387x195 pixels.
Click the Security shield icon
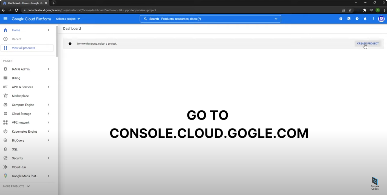tap(5, 158)
